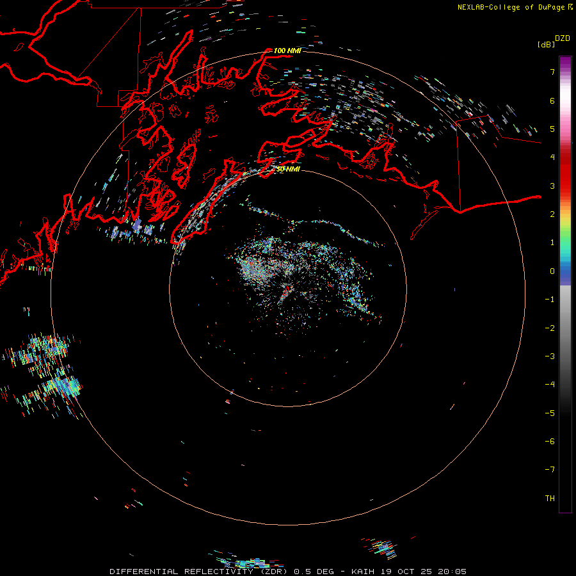Click the -5 value on color scale
Image resolution: width=576 pixels, height=576 pixels.
coord(550,413)
